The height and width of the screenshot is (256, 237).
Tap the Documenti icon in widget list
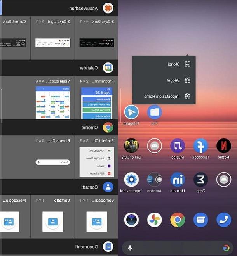point(108,247)
